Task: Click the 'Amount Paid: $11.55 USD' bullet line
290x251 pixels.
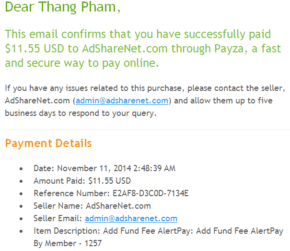Action: (82, 181)
